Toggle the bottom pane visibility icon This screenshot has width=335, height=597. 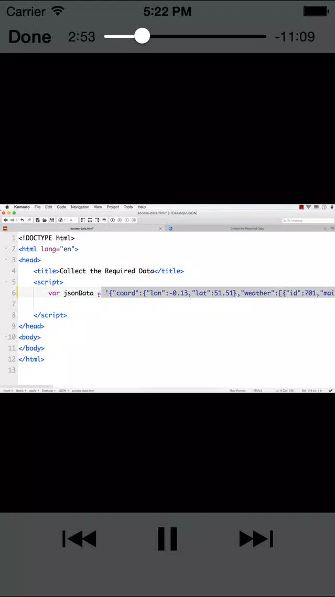pos(90,220)
